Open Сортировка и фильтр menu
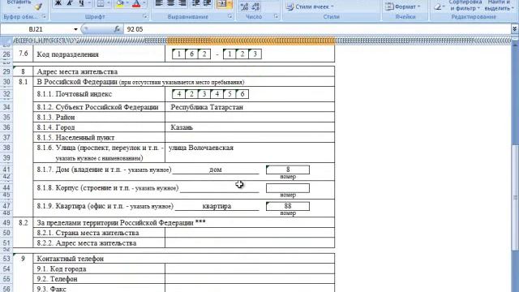 pyautogui.click(x=465, y=5)
